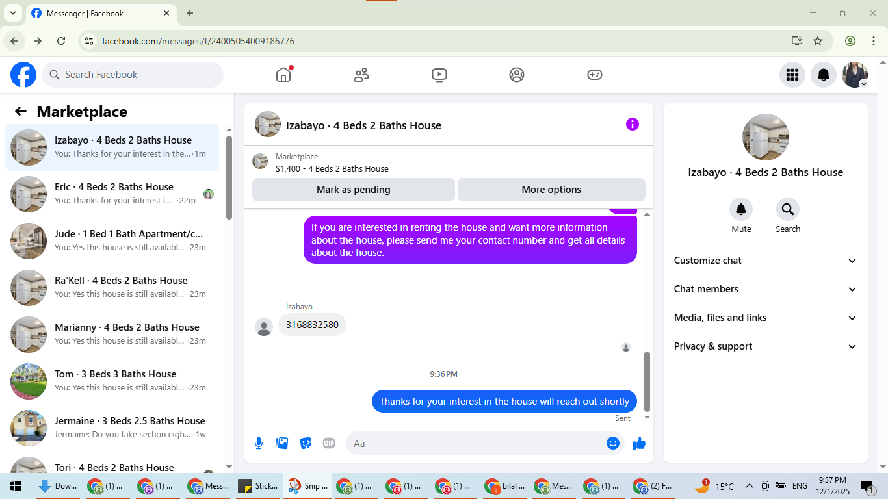The height and width of the screenshot is (499, 888).
Task: Expand Customize chat section
Action: tap(766, 261)
